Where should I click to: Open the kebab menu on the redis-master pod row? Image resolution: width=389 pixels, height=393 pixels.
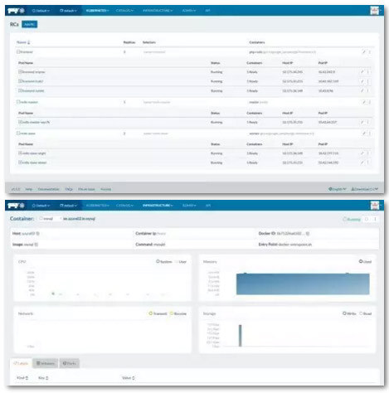(x=368, y=122)
